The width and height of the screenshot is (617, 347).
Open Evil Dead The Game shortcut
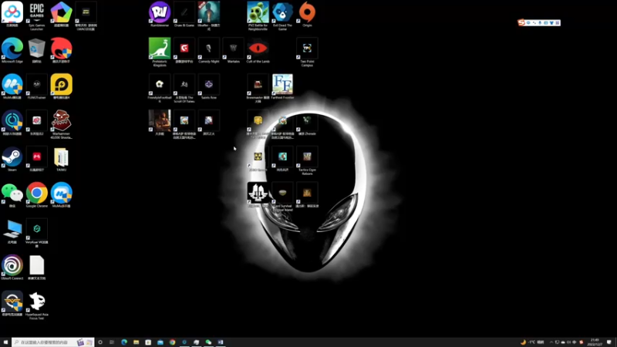[282, 15]
